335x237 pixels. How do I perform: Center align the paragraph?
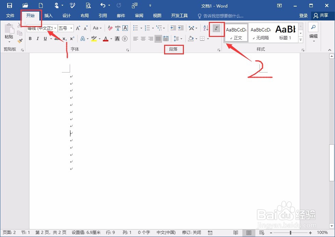coord(143,39)
